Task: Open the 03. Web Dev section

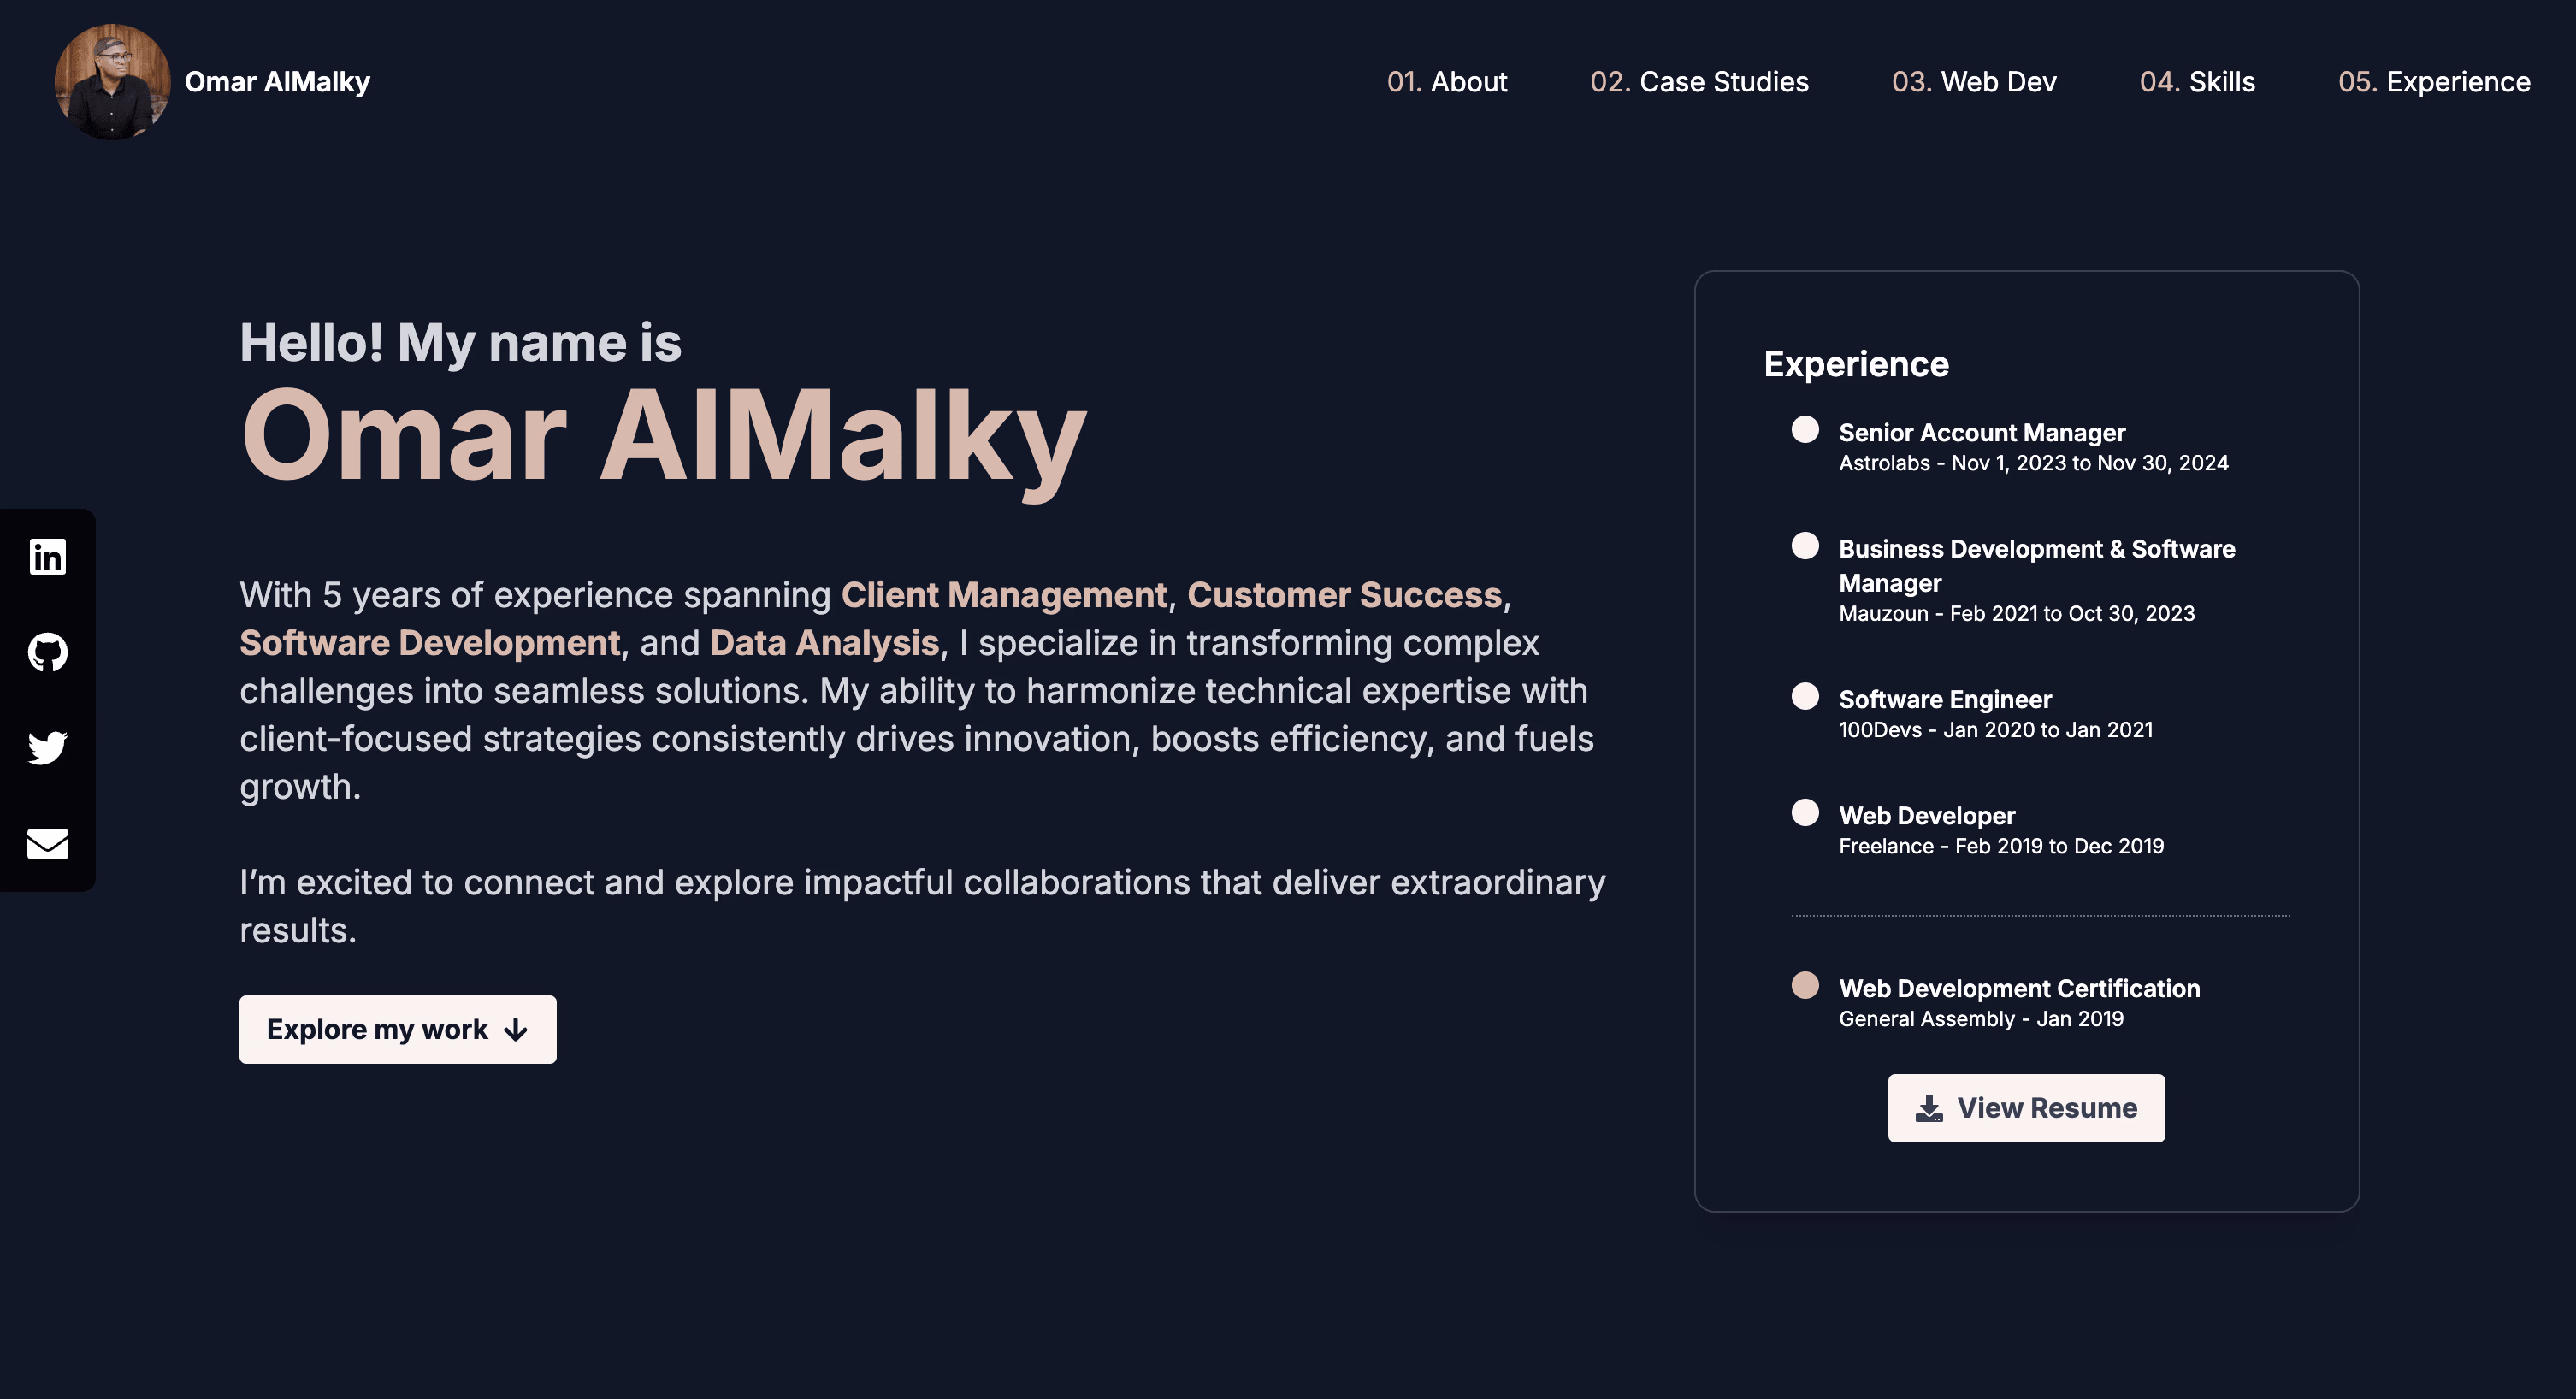Action: point(1973,82)
